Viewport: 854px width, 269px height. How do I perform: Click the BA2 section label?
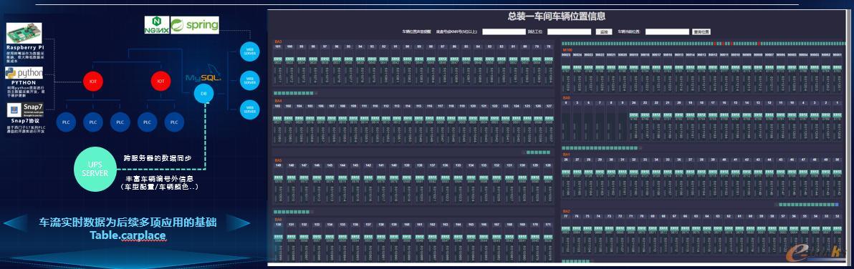pyautogui.click(x=566, y=211)
